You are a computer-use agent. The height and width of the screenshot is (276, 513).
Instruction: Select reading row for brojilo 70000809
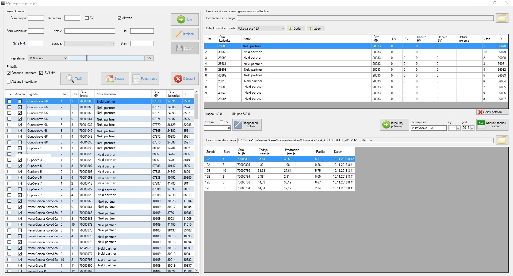pos(280,165)
